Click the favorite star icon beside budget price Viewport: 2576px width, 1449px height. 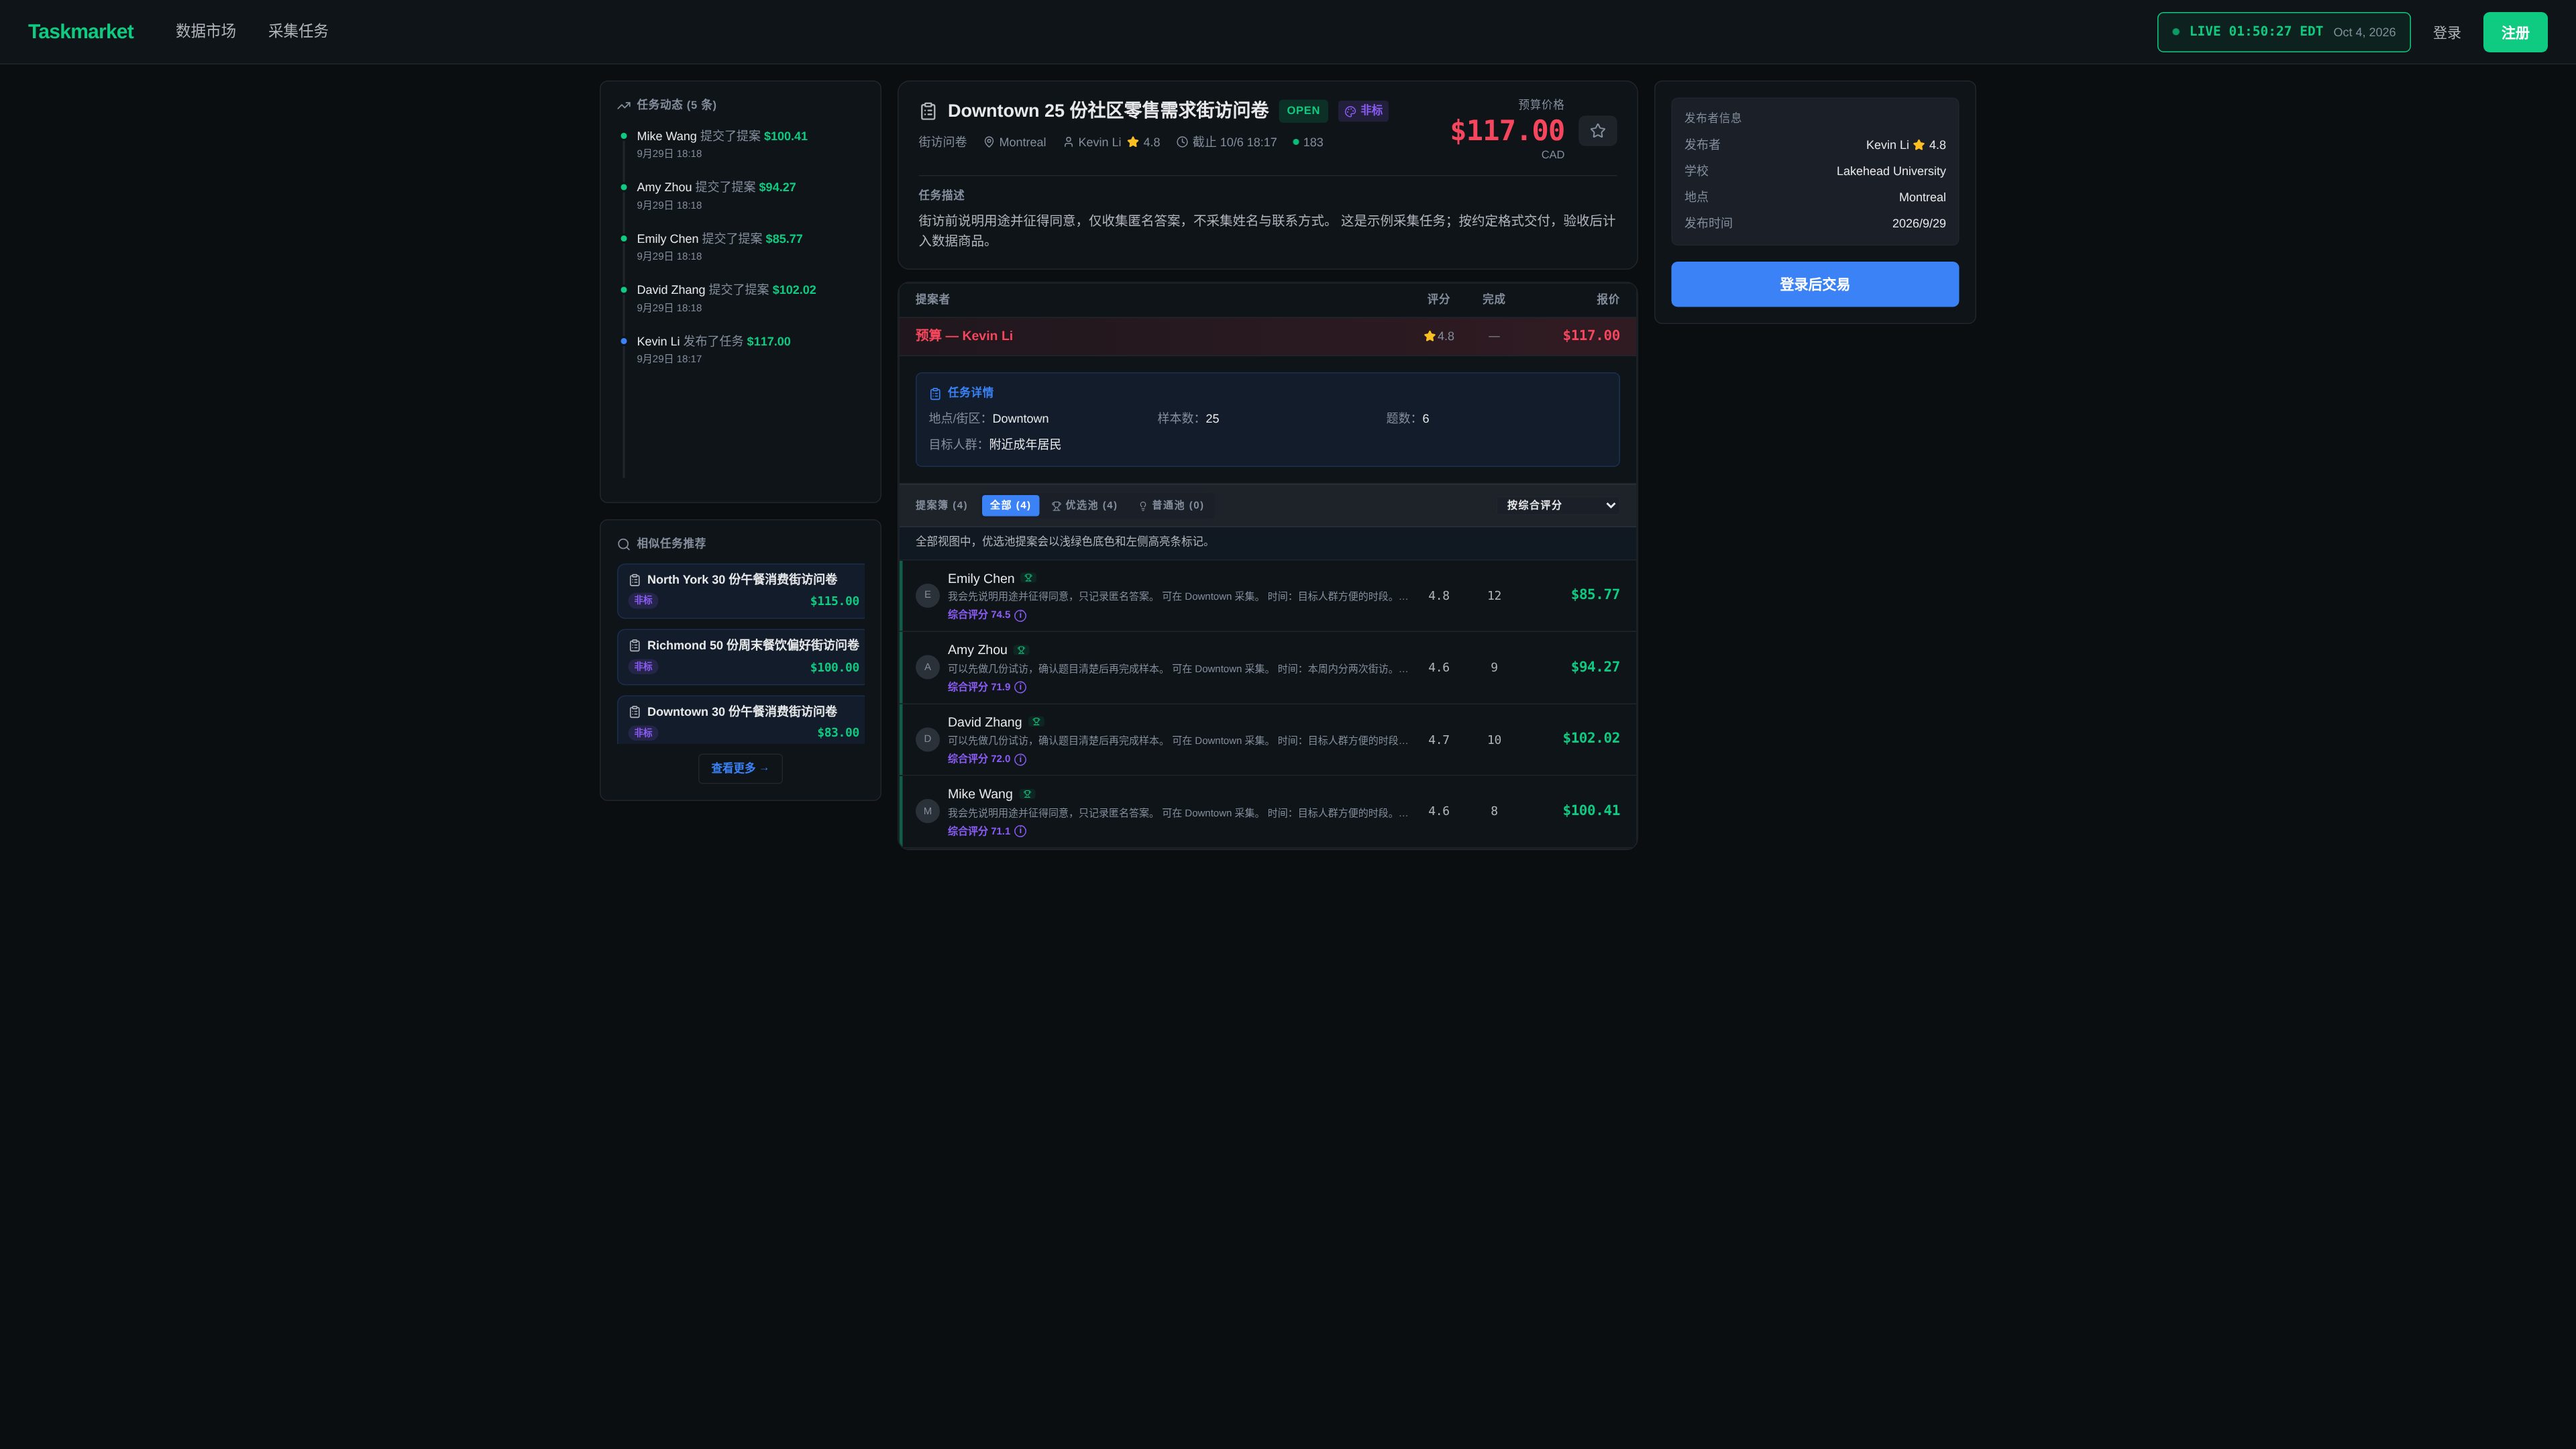pyautogui.click(x=1597, y=131)
